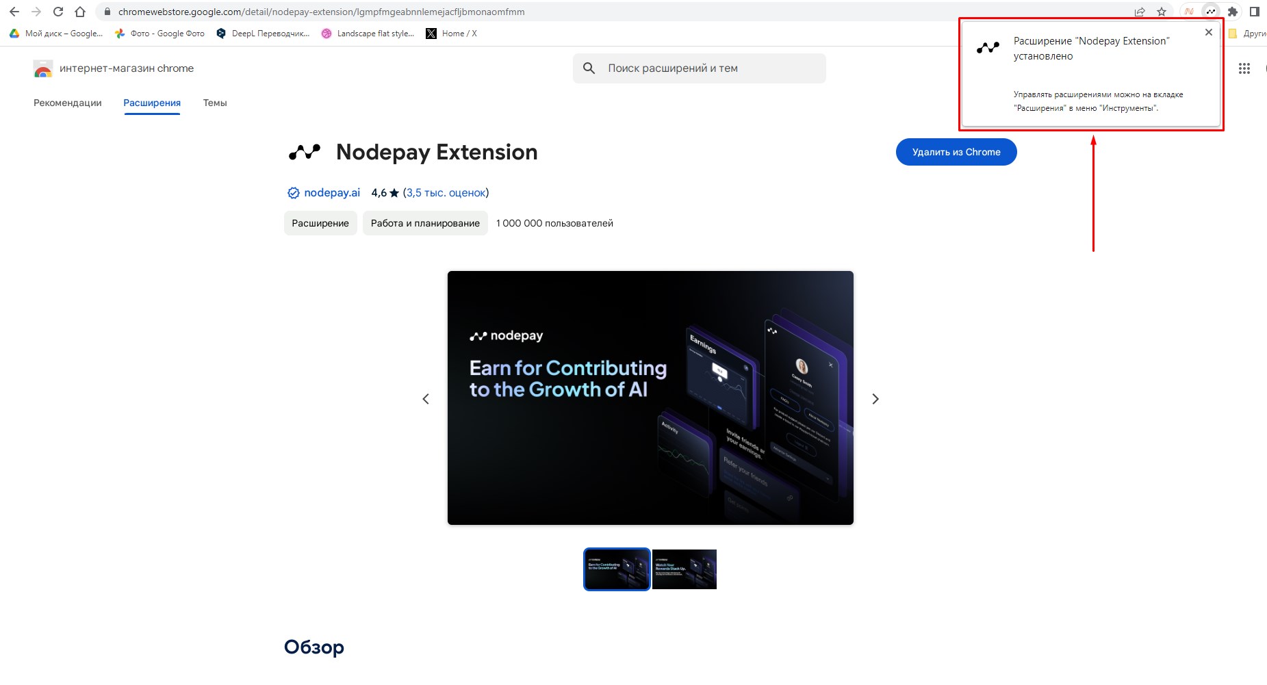
Task: Show previous screenshot with left chevron
Action: coord(426,399)
